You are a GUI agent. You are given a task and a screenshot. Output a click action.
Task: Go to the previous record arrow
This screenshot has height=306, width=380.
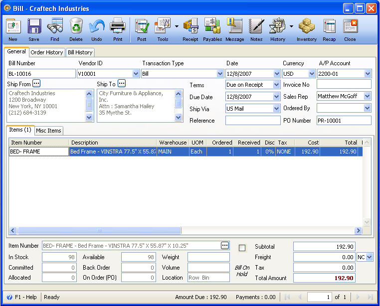coord(300,297)
